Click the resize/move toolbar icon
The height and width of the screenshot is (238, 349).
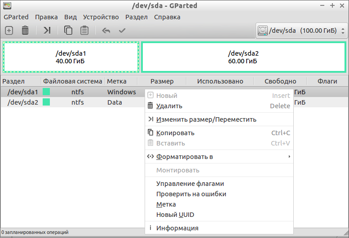click(47, 31)
